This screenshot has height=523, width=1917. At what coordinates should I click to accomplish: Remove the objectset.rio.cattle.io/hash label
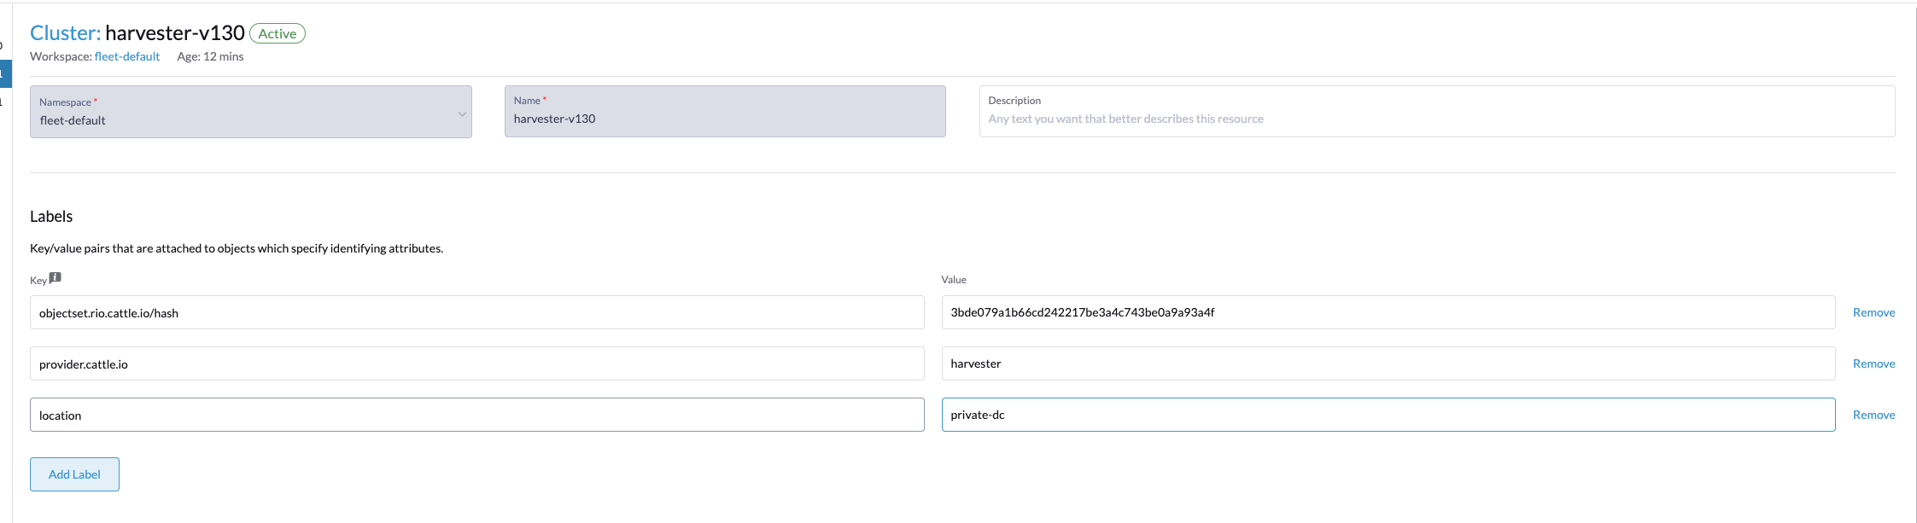1873,313
